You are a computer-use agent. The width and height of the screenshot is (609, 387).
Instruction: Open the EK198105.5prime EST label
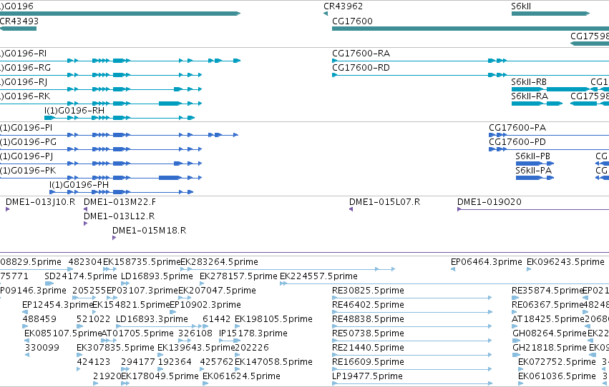[273, 320]
